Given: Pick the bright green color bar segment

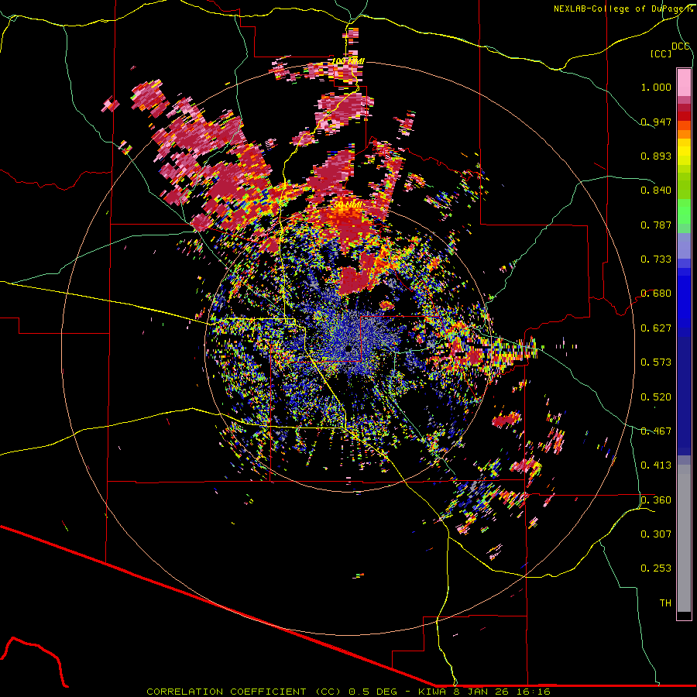Looking at the screenshot, I should pyautogui.click(x=684, y=211).
